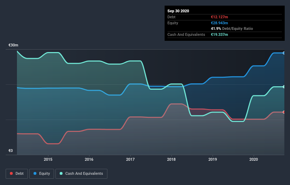Screen dimensions: 290x185
Task: Toggle the Equity series legend button
Action: (42, 174)
